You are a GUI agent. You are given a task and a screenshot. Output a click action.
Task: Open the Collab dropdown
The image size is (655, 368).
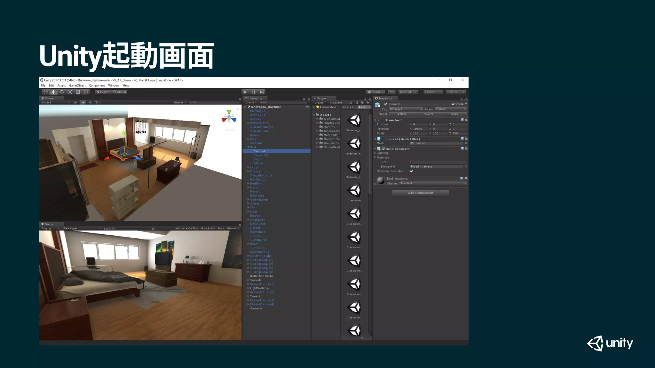pyautogui.click(x=375, y=92)
